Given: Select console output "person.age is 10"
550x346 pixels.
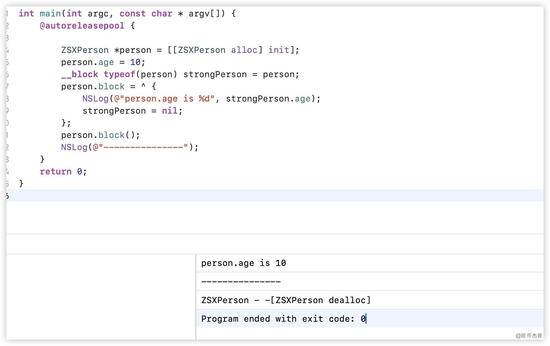Looking at the screenshot, I should pyautogui.click(x=243, y=263).
